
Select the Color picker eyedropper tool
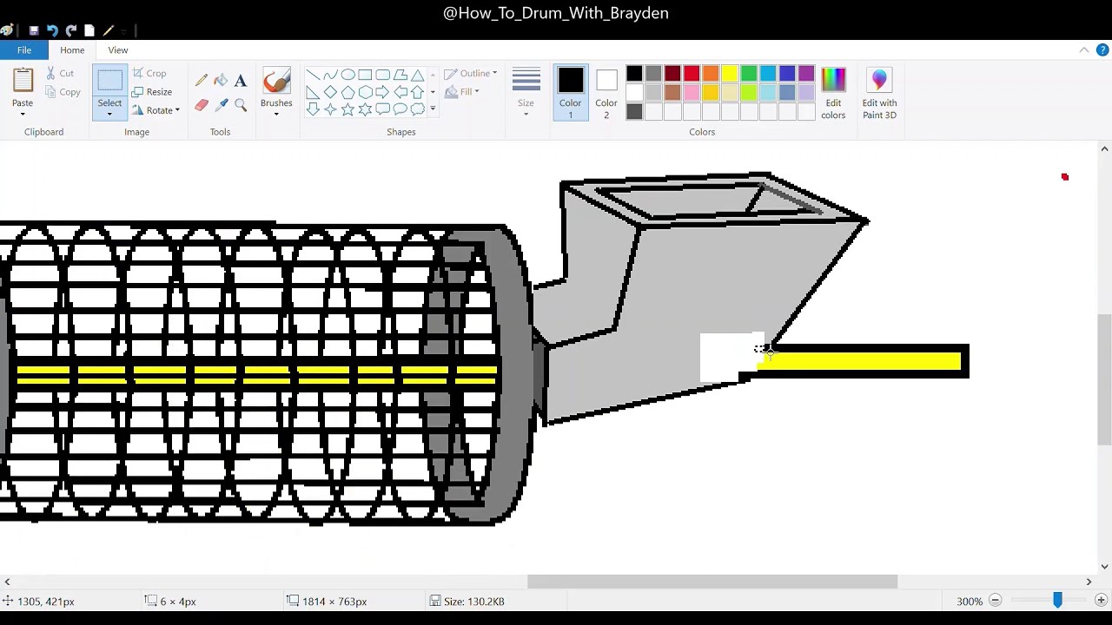click(x=221, y=105)
